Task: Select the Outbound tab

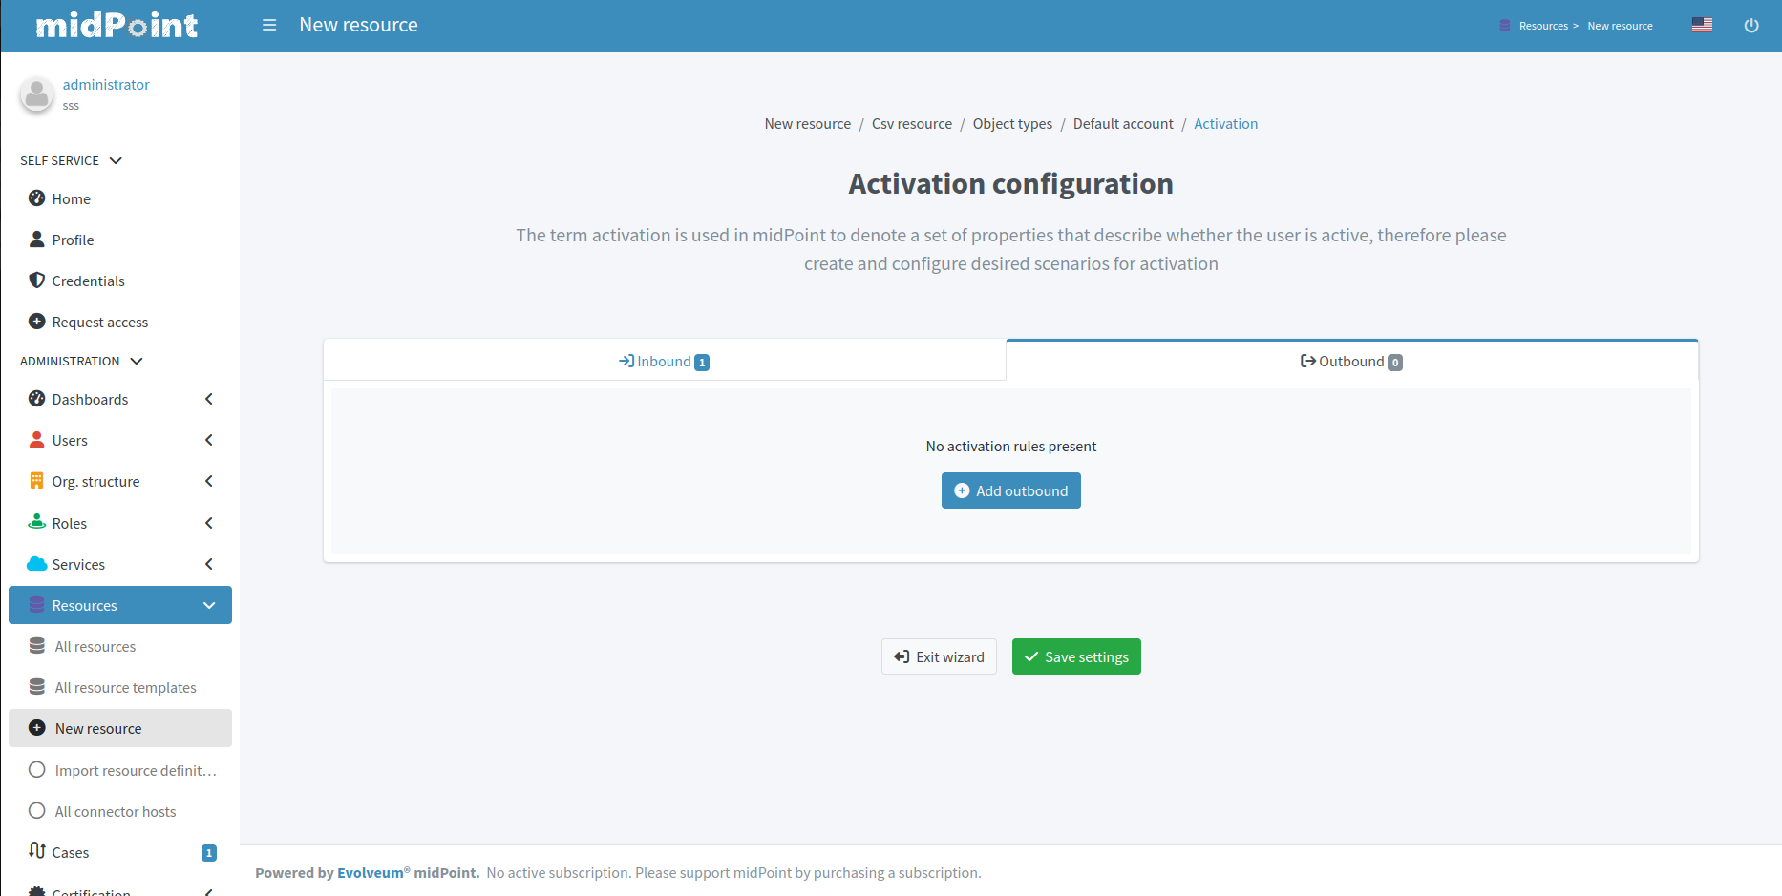Action: (x=1351, y=362)
